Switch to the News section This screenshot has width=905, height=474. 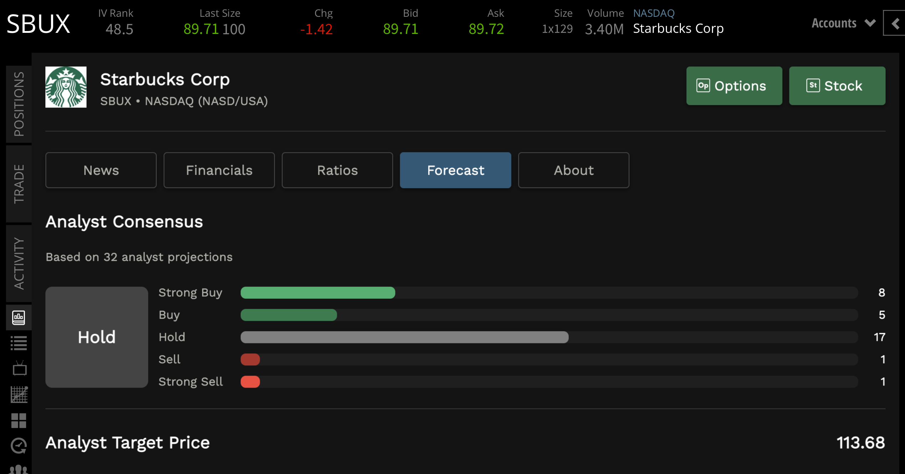click(x=101, y=170)
